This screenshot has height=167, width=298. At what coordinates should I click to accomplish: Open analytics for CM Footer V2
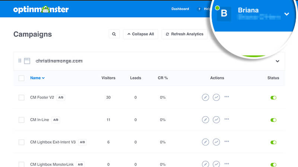[216, 97]
